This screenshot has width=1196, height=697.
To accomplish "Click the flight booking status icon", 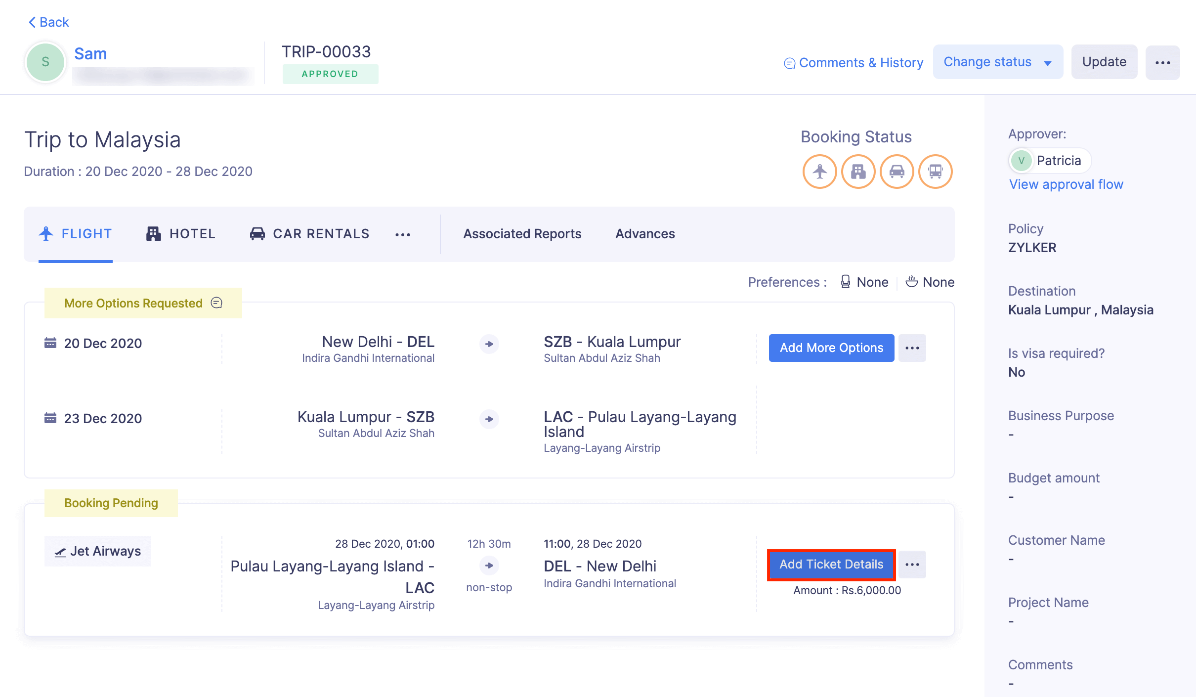I will (x=820, y=171).
